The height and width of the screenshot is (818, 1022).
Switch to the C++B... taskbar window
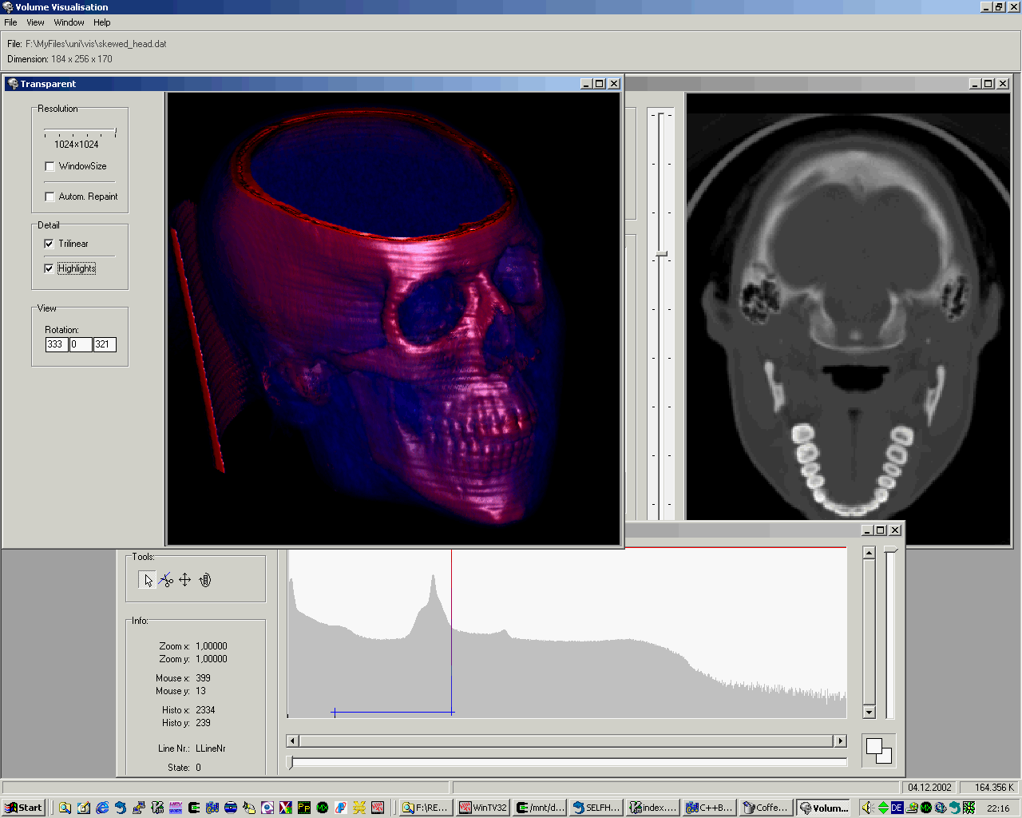click(x=709, y=808)
